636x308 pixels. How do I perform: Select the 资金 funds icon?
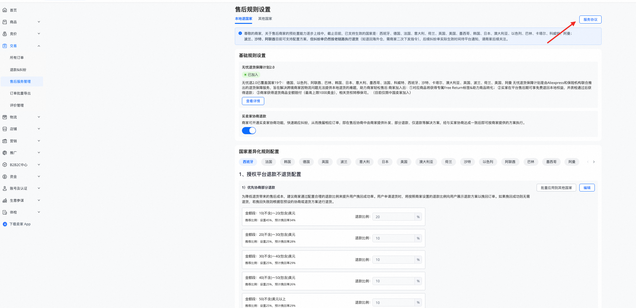(x=5, y=176)
